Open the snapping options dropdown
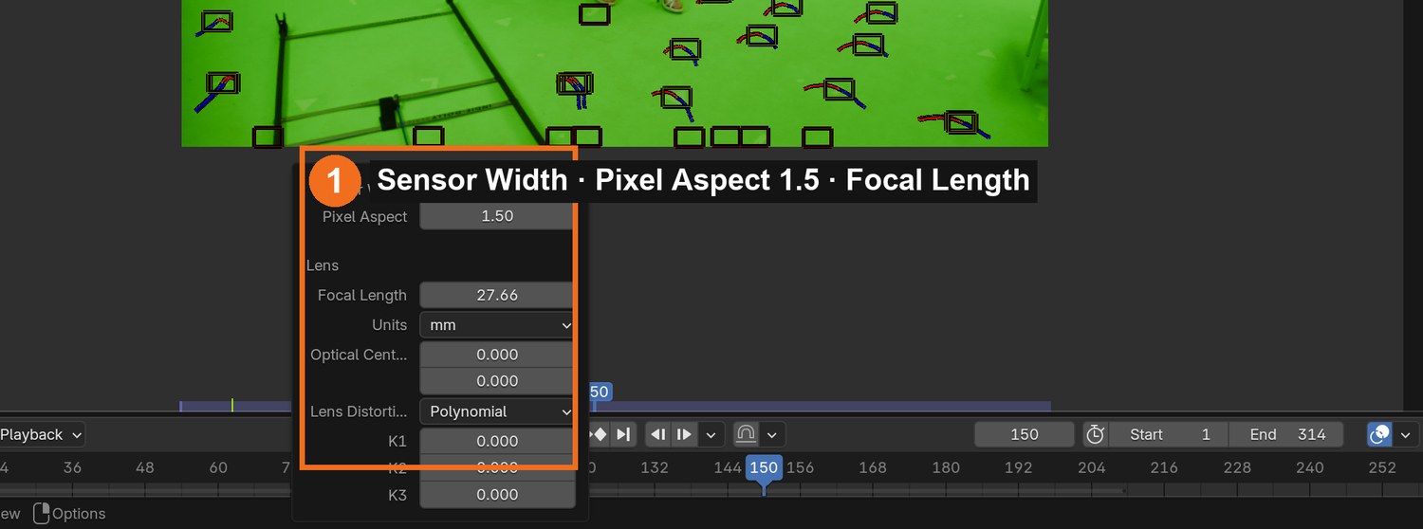Image resolution: width=1423 pixels, height=529 pixels. tap(772, 434)
